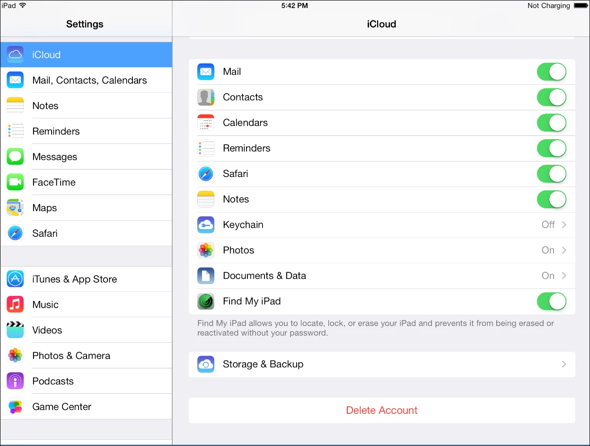Tap the Photos flower icon in iCloud list
The width and height of the screenshot is (590, 446).
206,250
